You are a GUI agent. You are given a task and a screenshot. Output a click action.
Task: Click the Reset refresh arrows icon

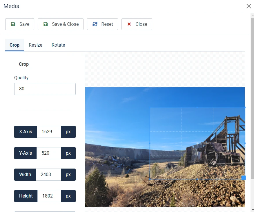(x=95, y=24)
